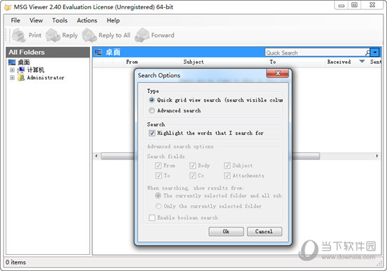The image size is (387, 271).
Task: Toggle Highlight the words that I search for
Action: (x=152, y=133)
